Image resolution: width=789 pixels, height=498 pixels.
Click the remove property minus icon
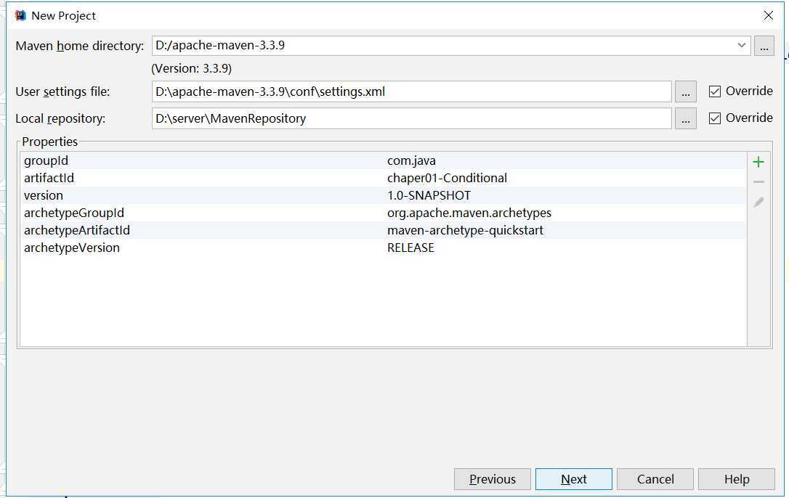click(758, 182)
